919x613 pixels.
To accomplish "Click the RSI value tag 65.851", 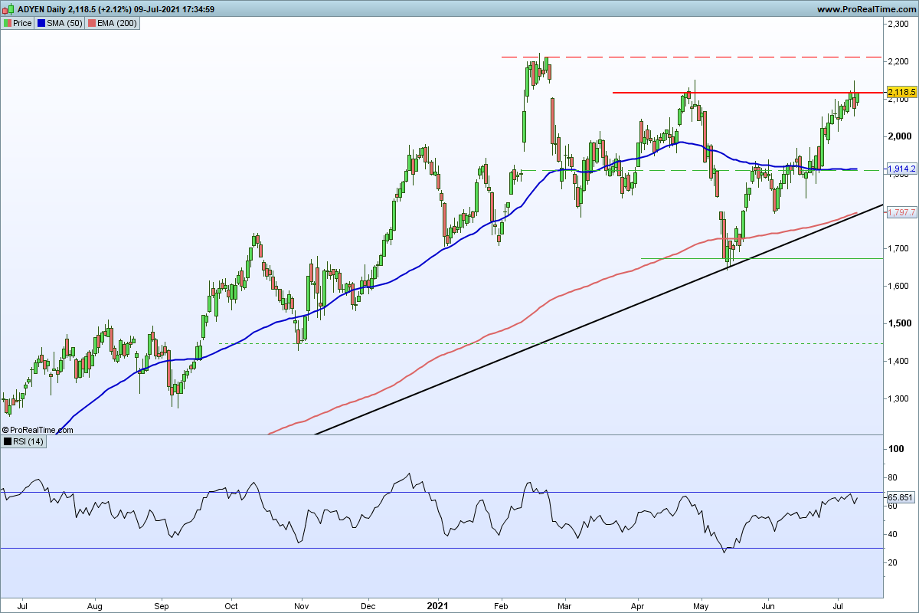I will (x=901, y=497).
